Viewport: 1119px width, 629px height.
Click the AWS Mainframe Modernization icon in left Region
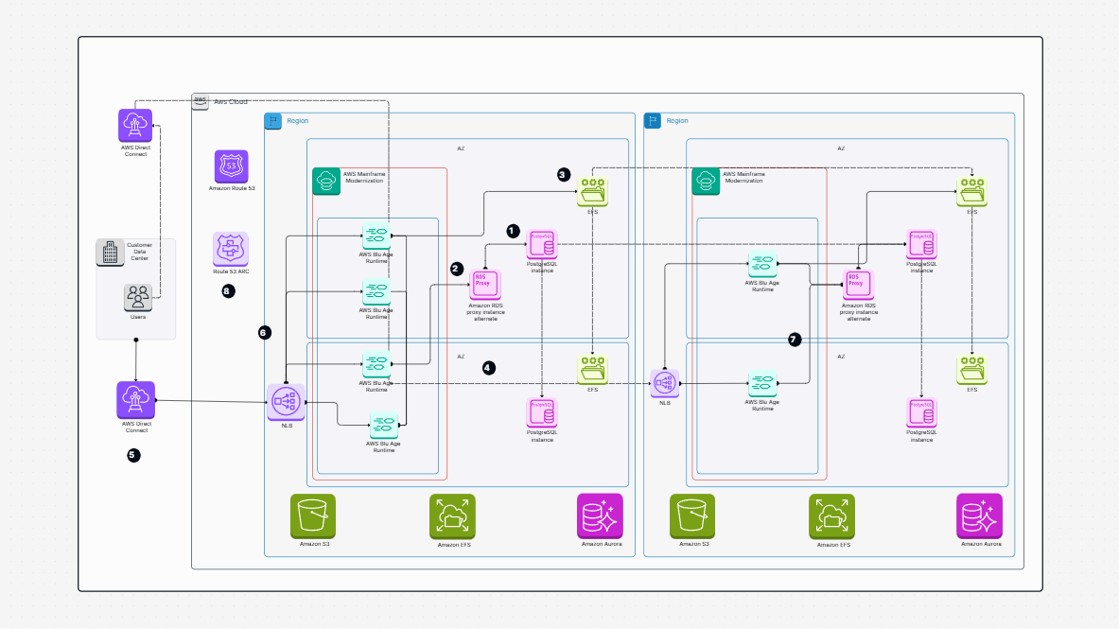pos(326,182)
